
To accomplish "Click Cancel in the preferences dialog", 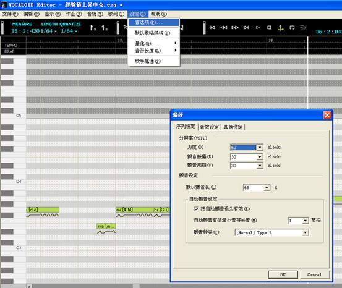I will (x=314, y=274).
